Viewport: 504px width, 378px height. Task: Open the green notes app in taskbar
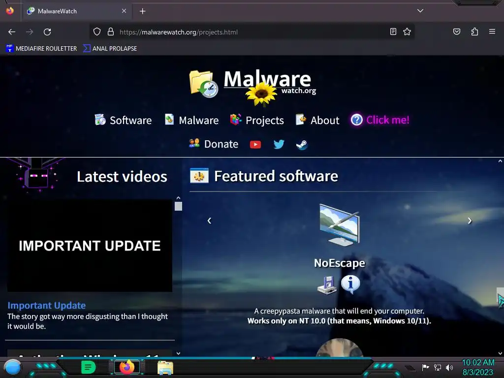tap(89, 367)
